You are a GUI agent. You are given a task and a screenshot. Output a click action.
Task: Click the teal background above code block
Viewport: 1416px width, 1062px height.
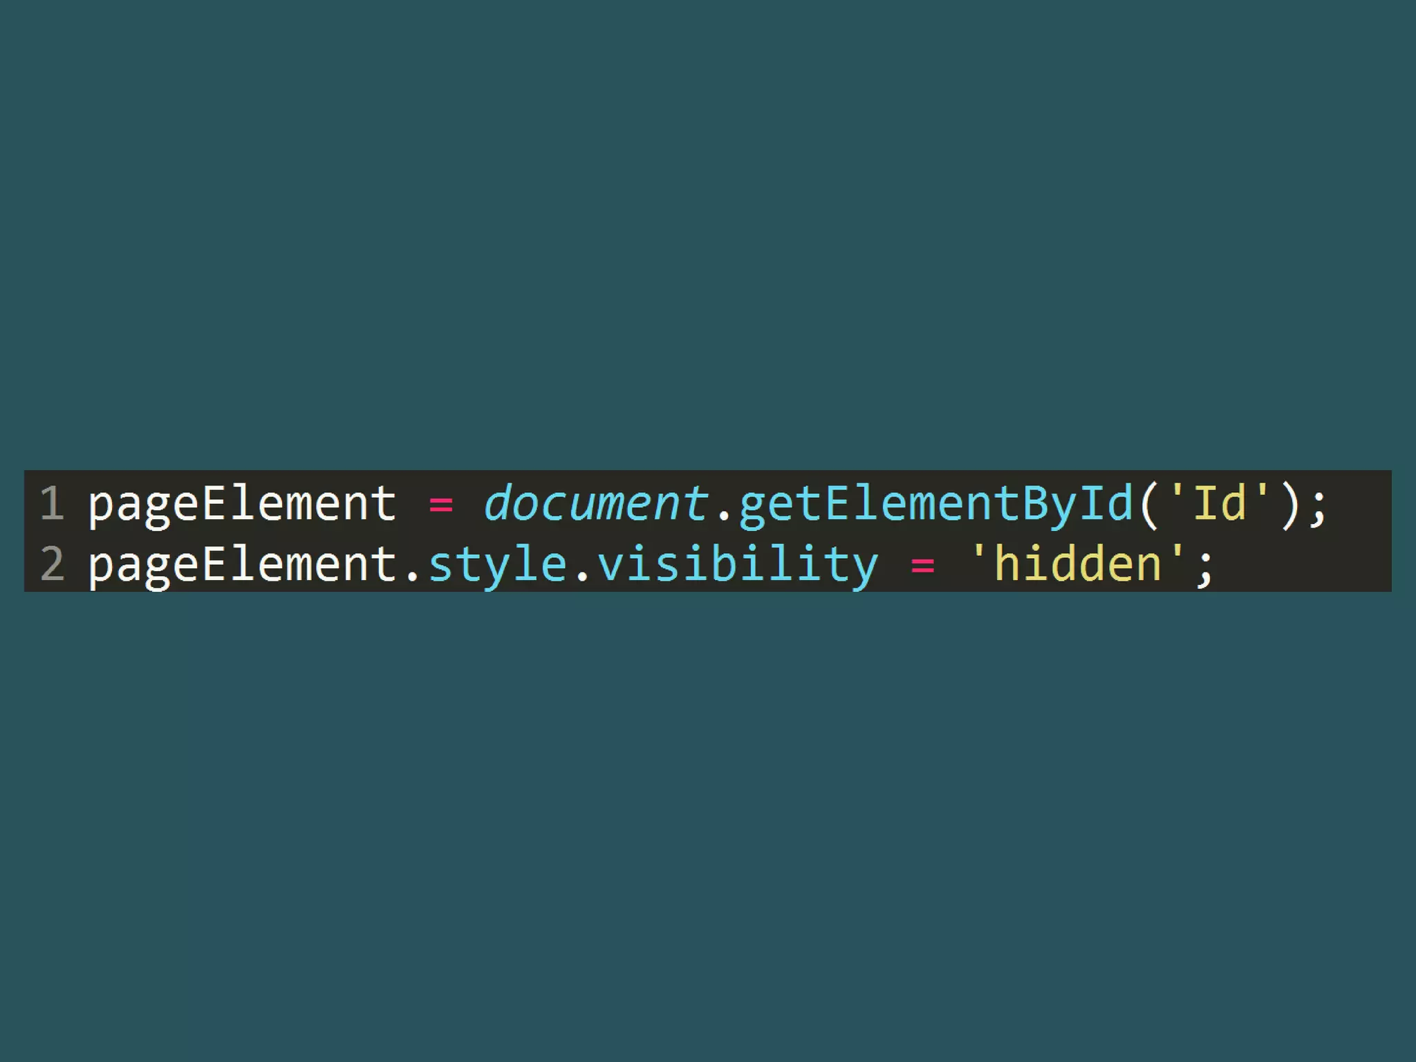click(x=708, y=235)
